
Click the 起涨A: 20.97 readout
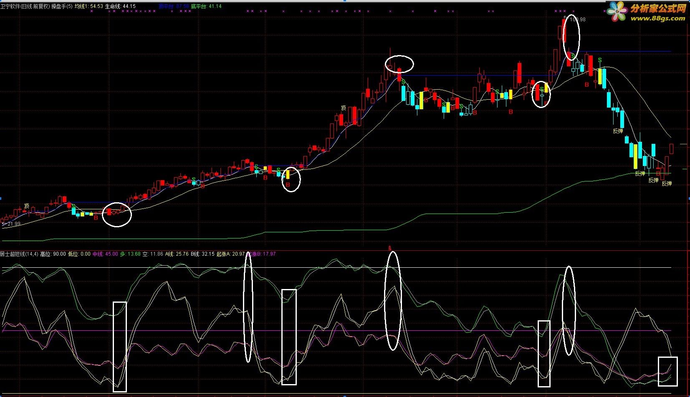230,254
